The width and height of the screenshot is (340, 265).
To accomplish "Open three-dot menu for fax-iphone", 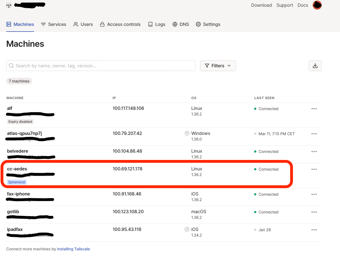I will tap(314, 194).
